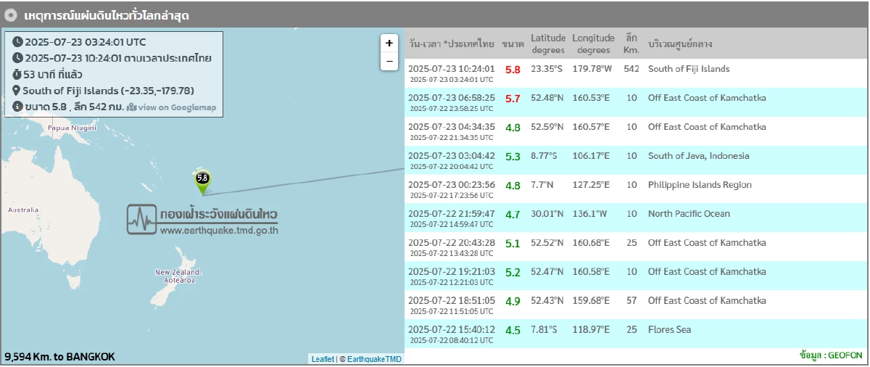Screen dimensions: 870x367
Task: Click the Latitude degrees column header
Action: click(548, 44)
